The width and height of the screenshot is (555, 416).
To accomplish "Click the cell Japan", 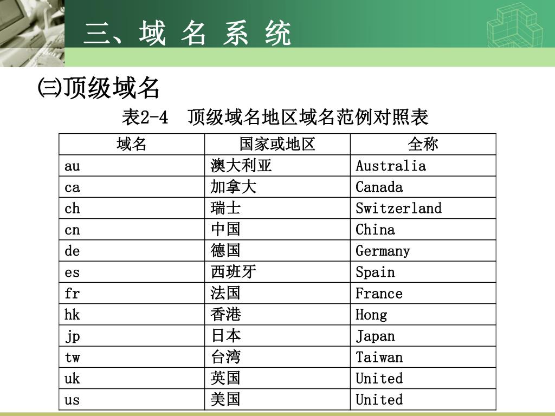I will point(423,336).
